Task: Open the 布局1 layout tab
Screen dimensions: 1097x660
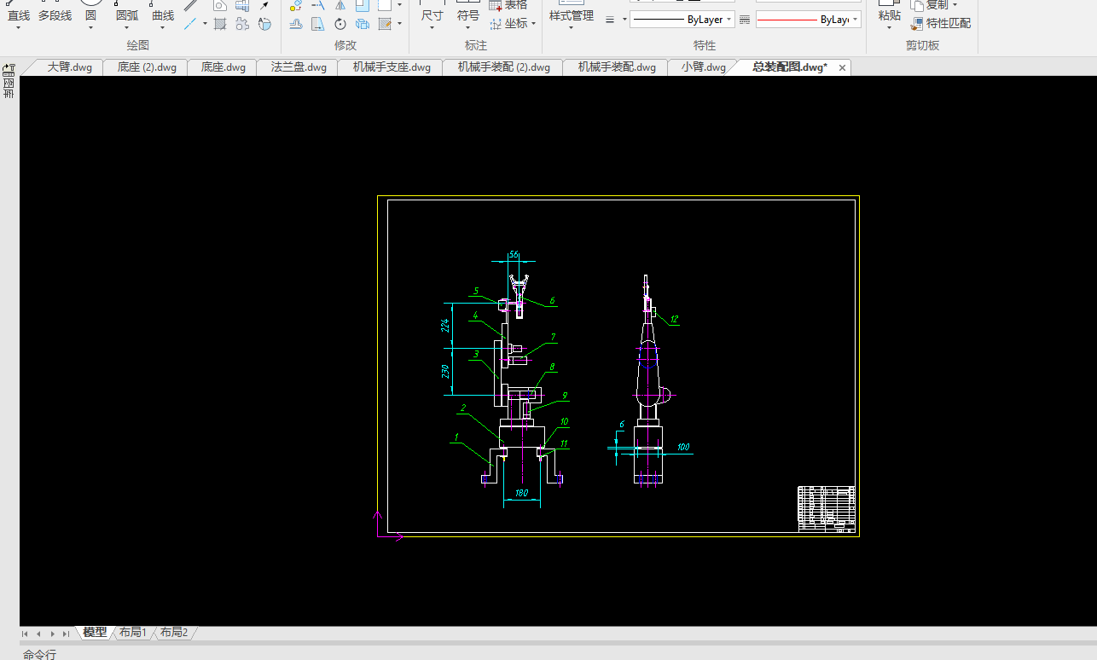Action: click(132, 633)
